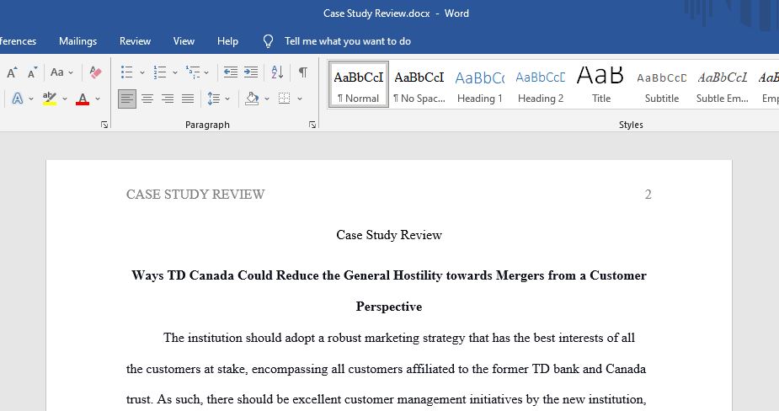Viewport: 779px width, 411px height.
Task: Decrease paragraph indent
Action: coord(231,72)
